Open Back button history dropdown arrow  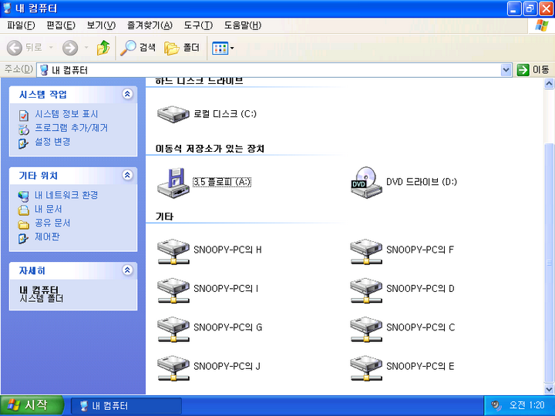(51, 48)
